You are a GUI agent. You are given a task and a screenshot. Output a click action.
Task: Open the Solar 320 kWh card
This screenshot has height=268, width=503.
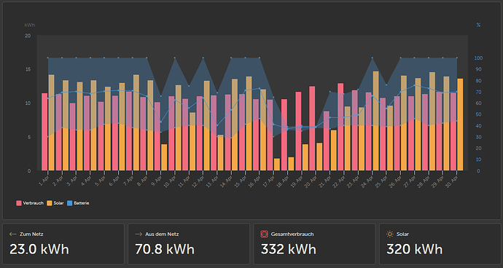point(440,244)
